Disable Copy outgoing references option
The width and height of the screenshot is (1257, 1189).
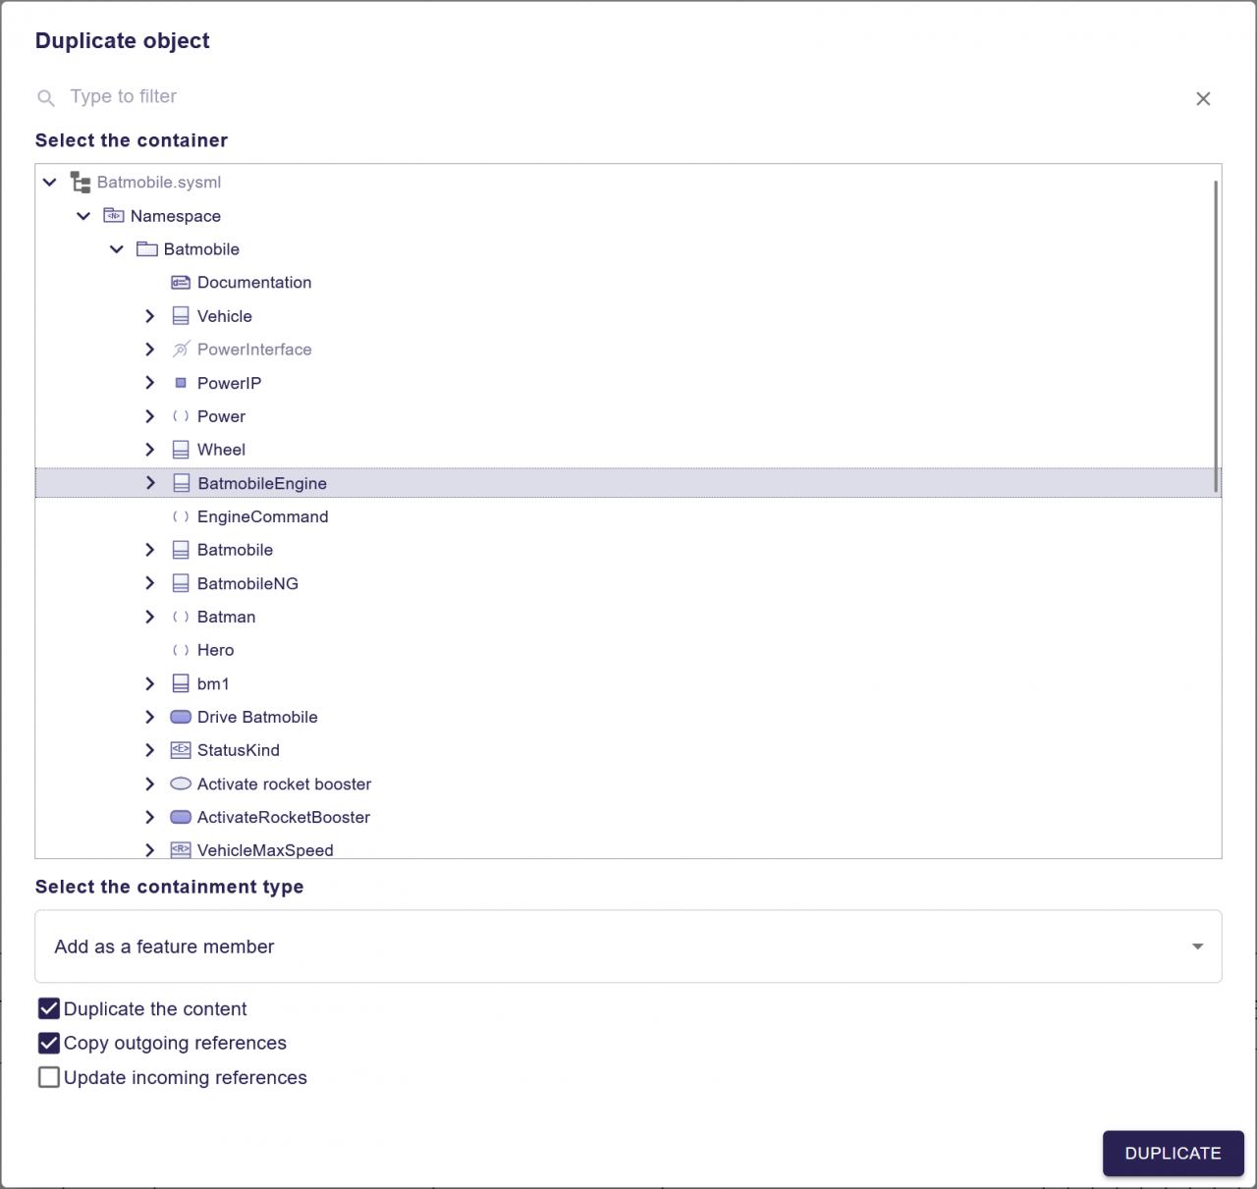click(49, 1043)
